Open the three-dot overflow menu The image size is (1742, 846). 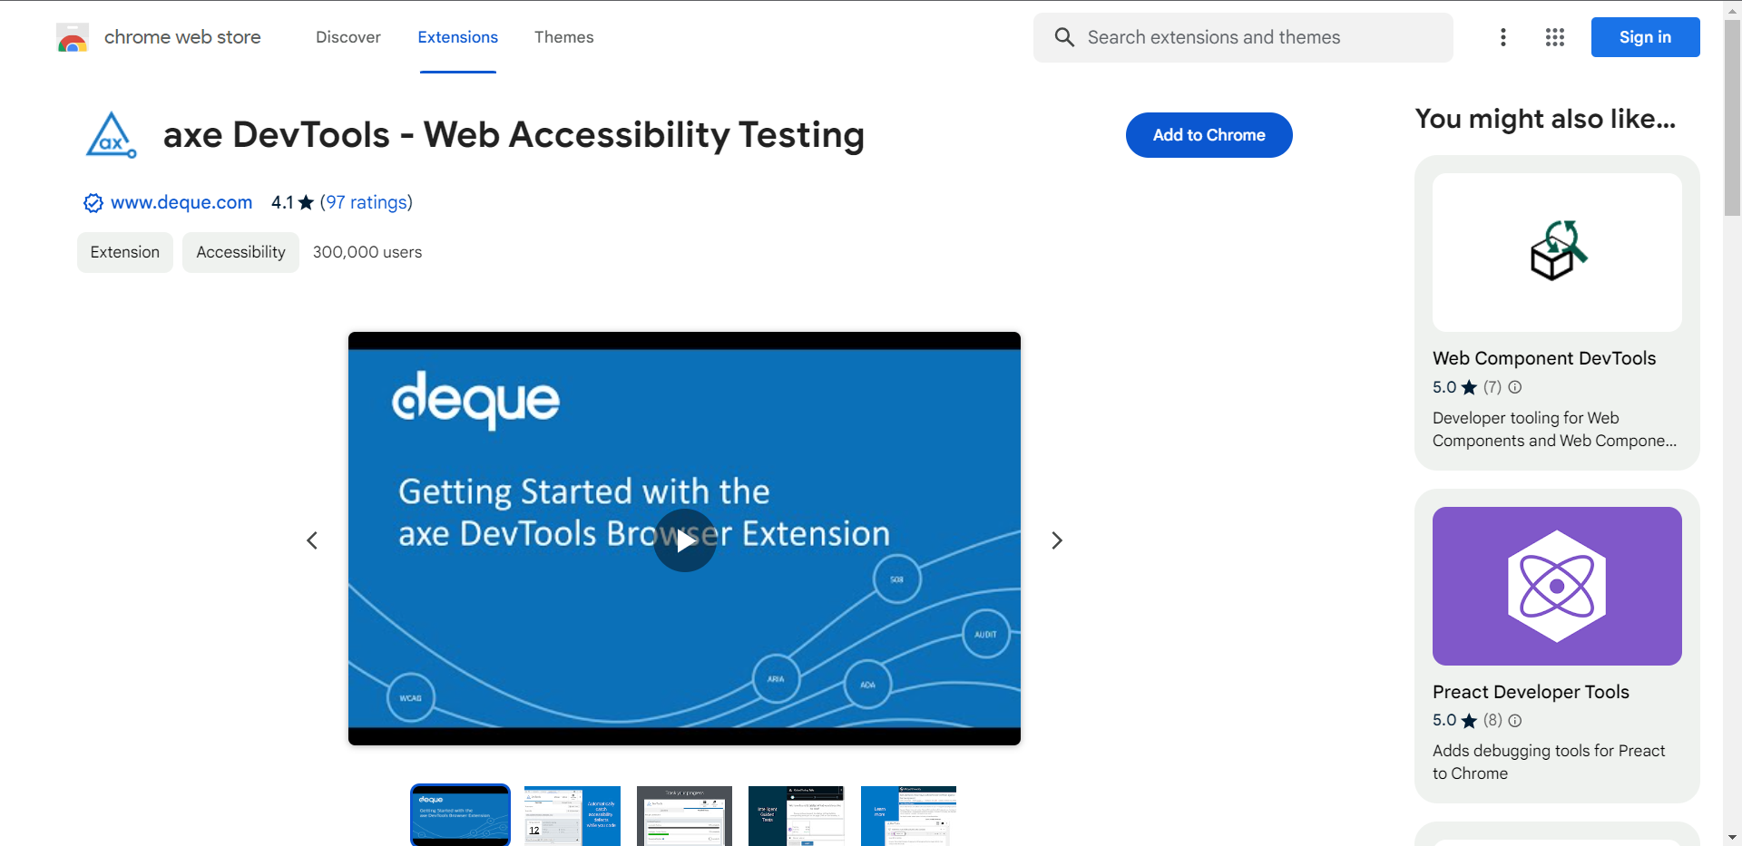coord(1502,37)
